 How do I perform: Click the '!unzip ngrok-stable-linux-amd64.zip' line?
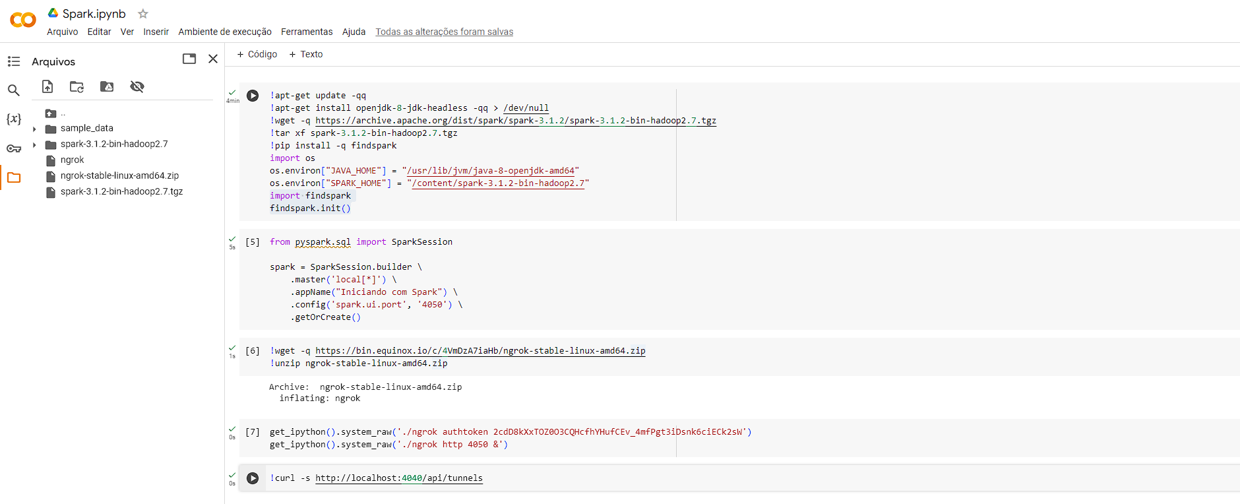[359, 363]
